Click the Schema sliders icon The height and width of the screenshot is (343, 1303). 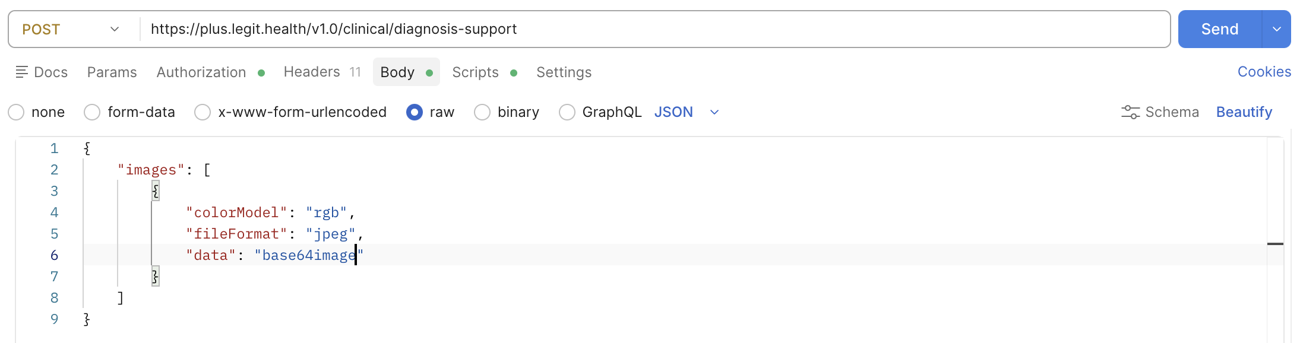tap(1130, 112)
